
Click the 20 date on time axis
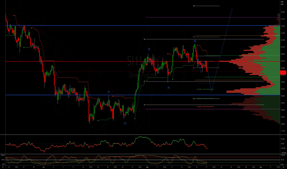click(108, 167)
